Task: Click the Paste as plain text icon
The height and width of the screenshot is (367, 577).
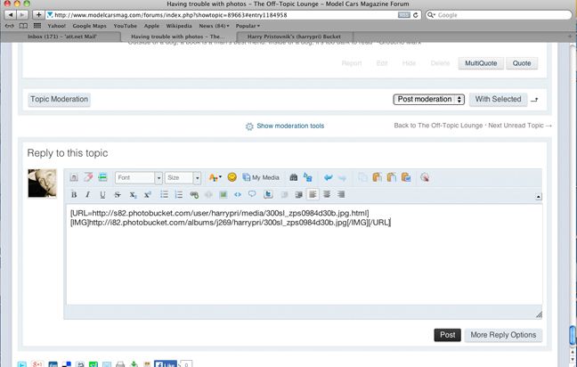Action: click(x=391, y=177)
